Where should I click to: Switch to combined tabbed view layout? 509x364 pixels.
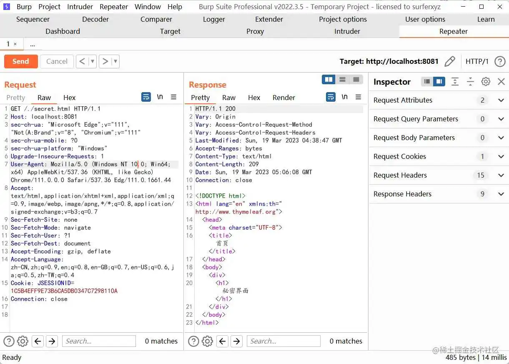[356, 80]
